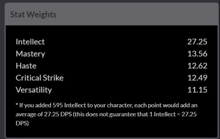220x139 pixels.
Task: Select the Mastery stat label
Action: point(30,54)
